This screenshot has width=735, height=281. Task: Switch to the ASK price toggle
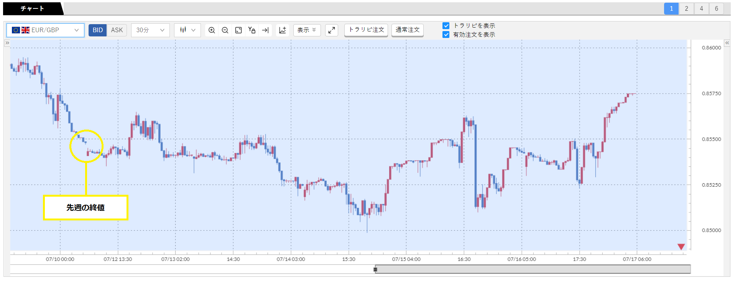[x=117, y=30]
